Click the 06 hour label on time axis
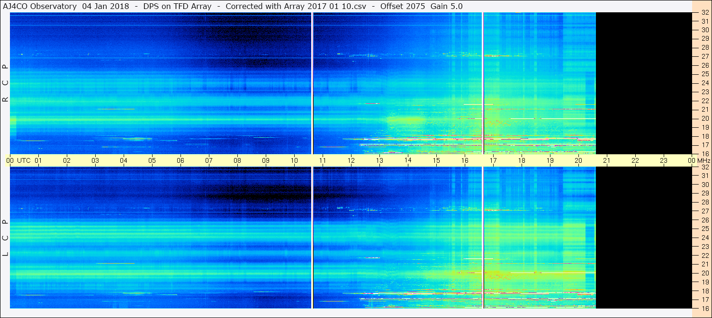This screenshot has width=712, height=318. 180,160
